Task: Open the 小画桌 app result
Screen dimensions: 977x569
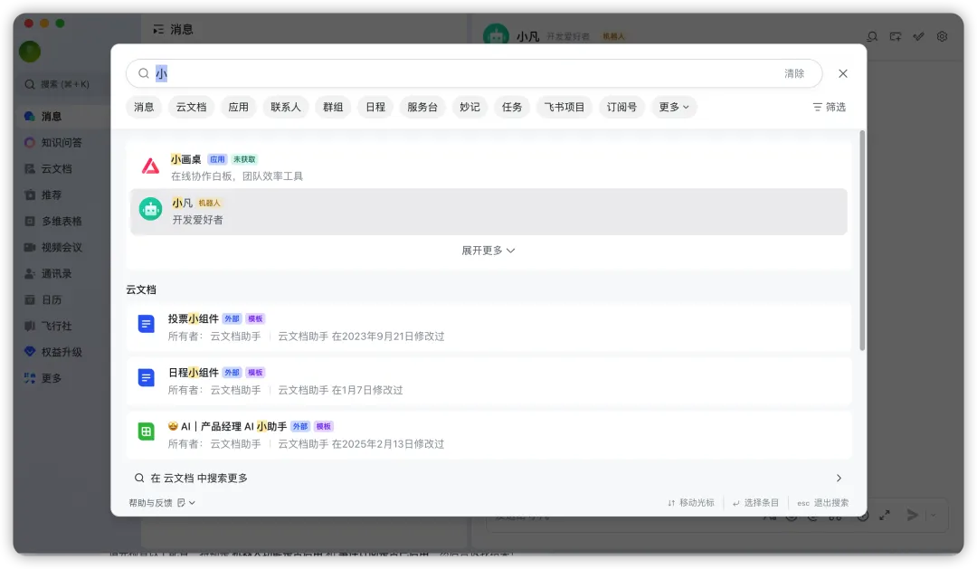Action: (488, 167)
